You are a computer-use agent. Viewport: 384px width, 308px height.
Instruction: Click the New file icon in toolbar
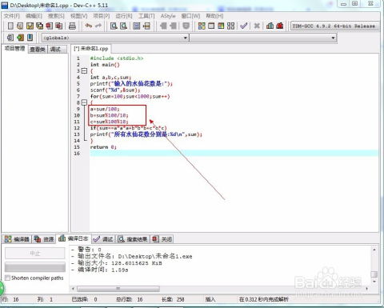(10, 26)
